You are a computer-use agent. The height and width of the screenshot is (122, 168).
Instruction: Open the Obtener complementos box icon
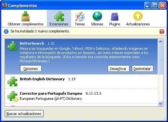pos(26,16)
